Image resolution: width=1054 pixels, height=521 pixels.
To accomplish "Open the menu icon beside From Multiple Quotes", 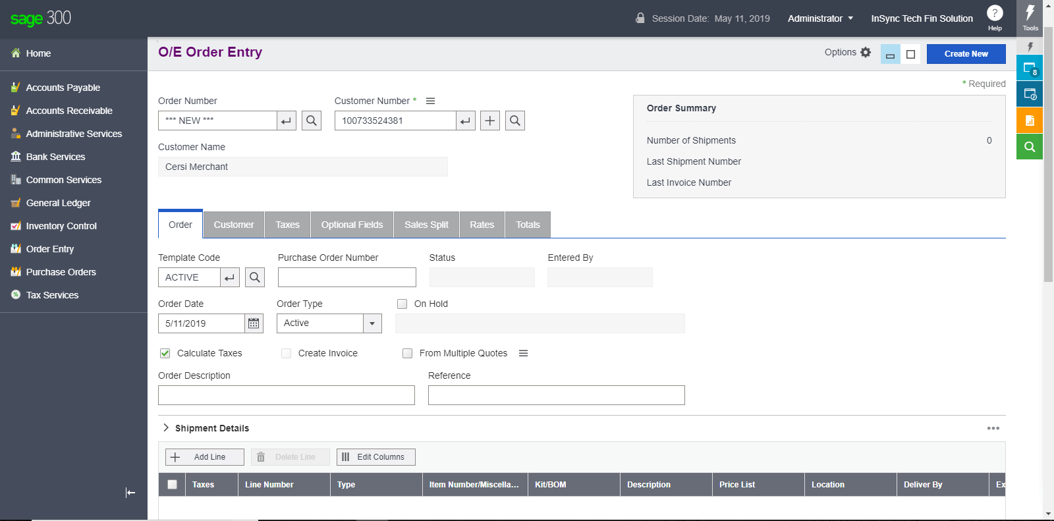I will (523, 353).
